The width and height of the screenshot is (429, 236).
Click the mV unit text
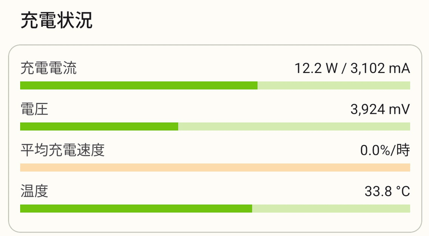click(x=399, y=109)
